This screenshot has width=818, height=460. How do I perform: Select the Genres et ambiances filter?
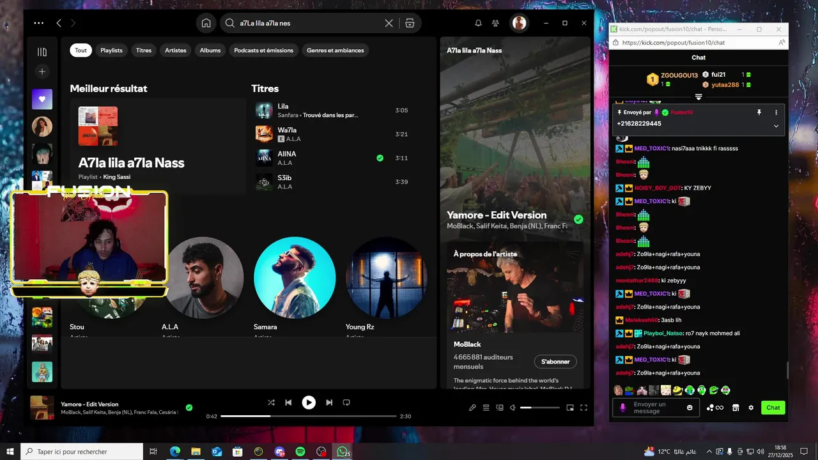tap(336, 50)
